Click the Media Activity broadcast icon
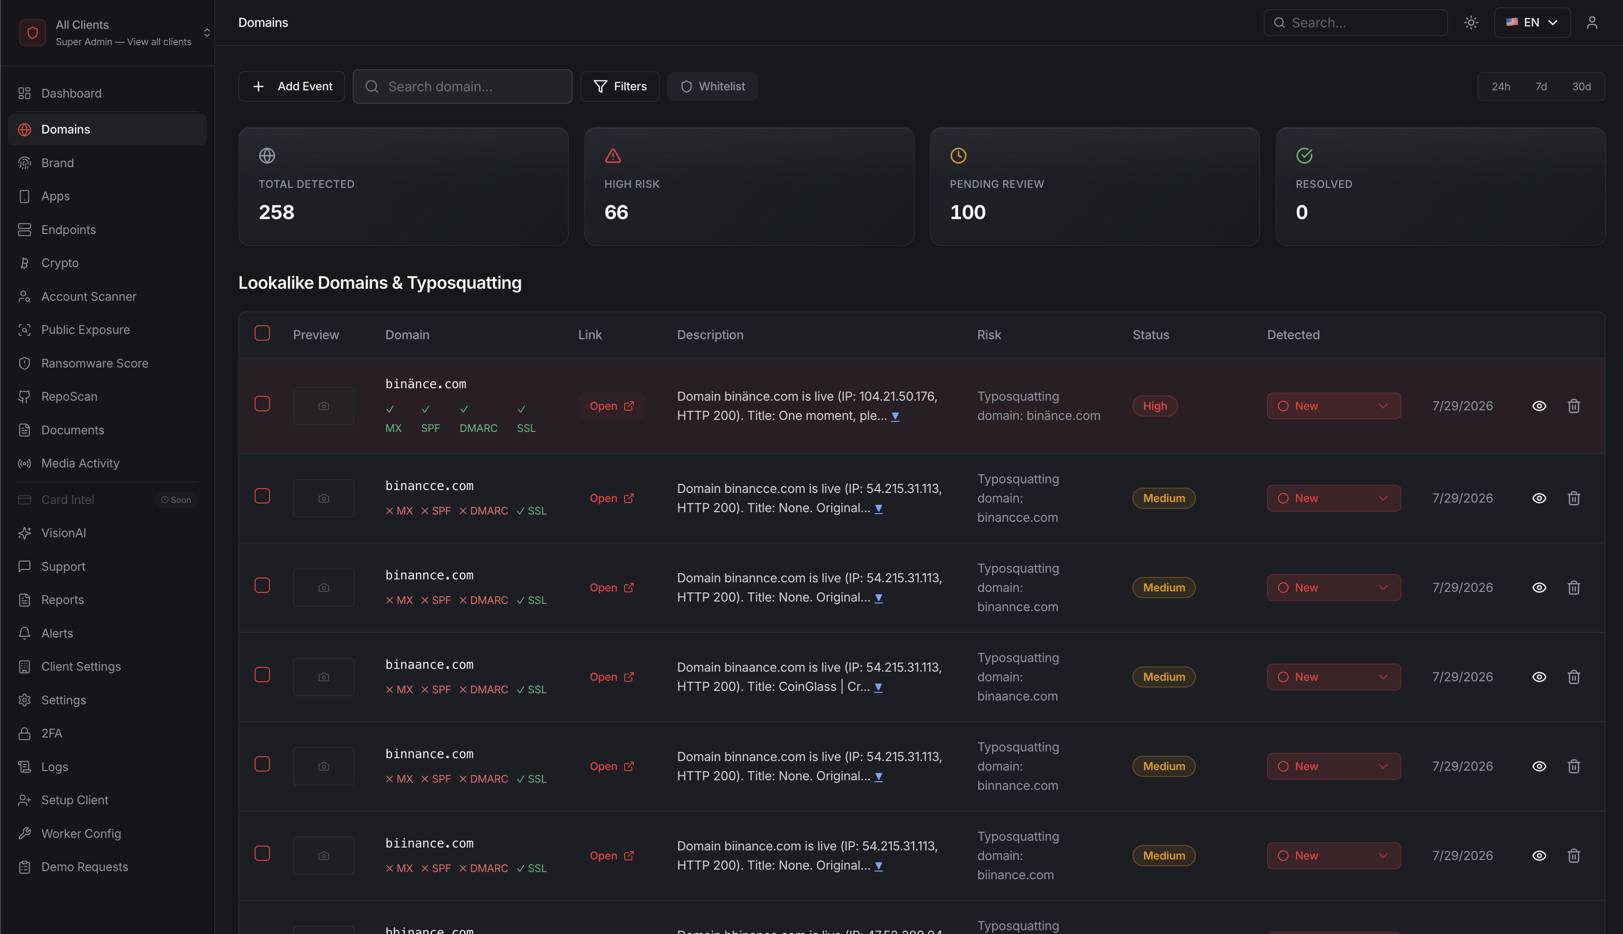The image size is (1623, 934). (x=25, y=463)
